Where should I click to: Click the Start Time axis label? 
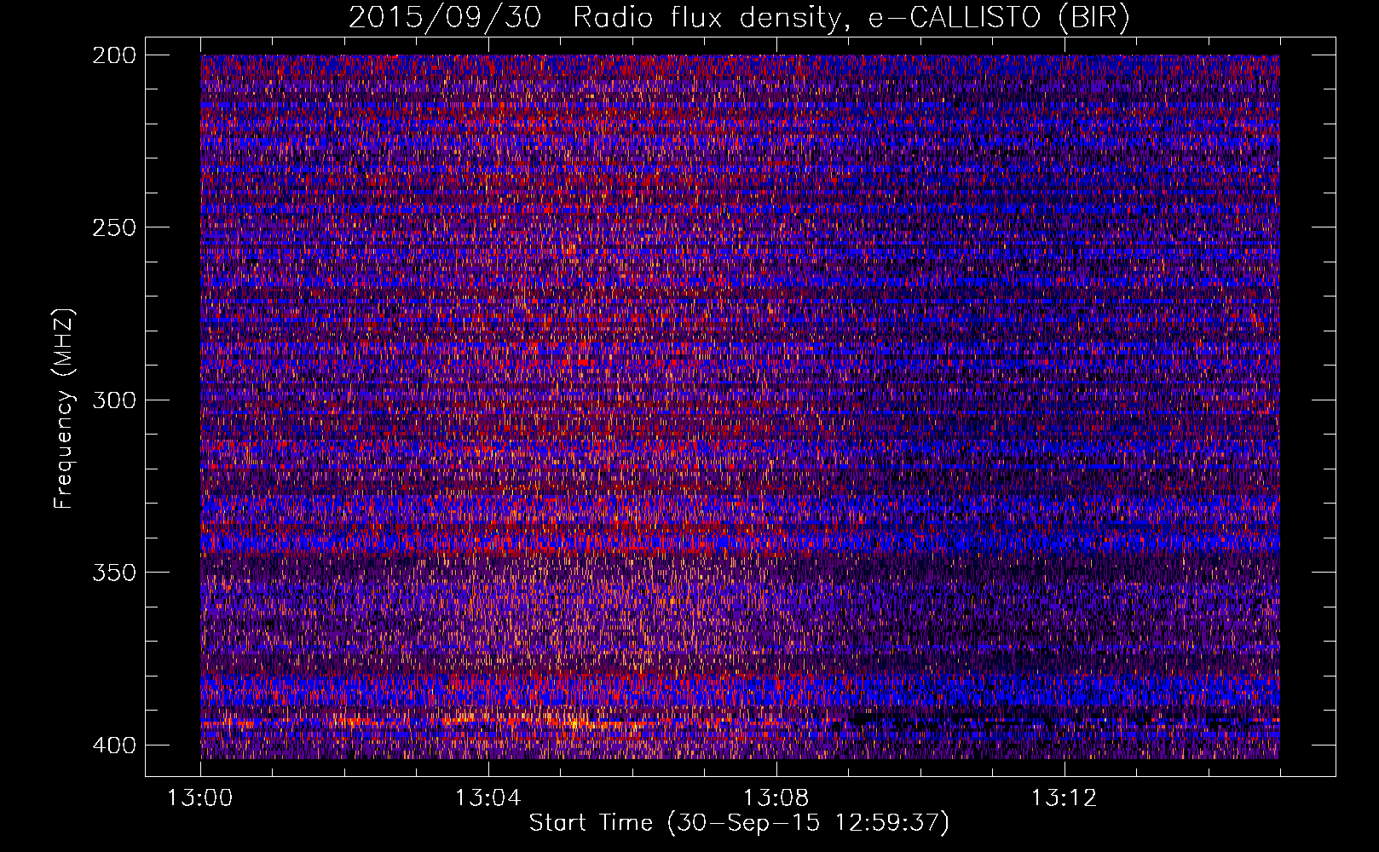pos(739,823)
